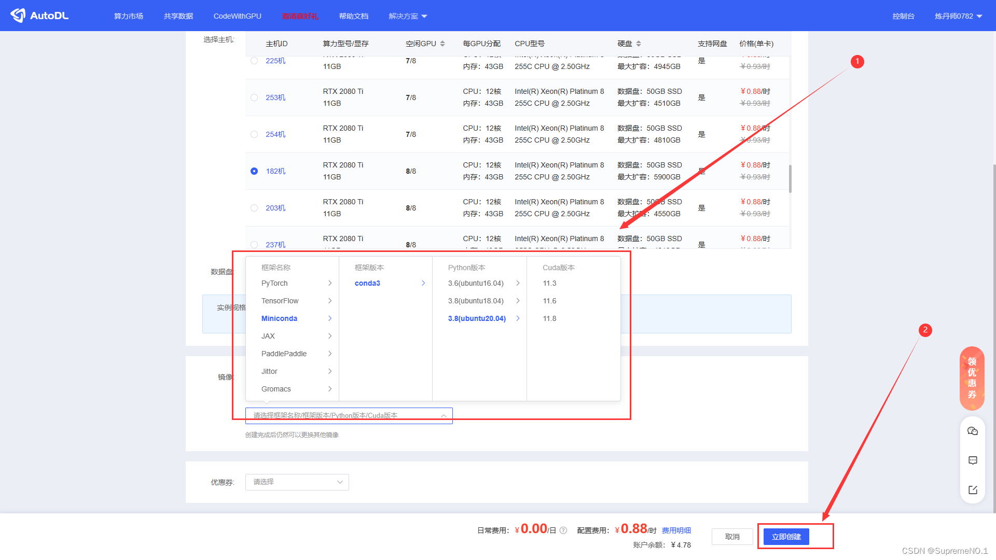Screen dimensions: 996x560
Task: Open host 254机 link
Action: [275, 134]
